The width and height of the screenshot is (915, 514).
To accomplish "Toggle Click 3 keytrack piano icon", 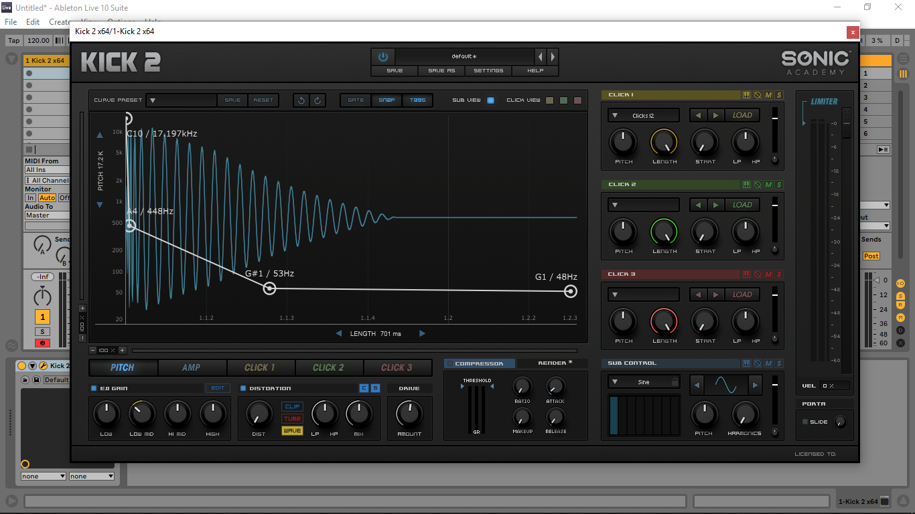I will pos(746,274).
